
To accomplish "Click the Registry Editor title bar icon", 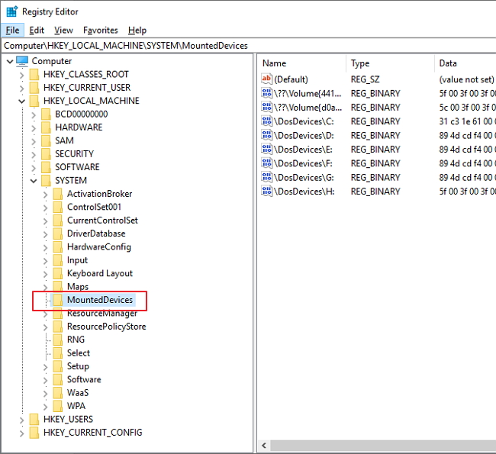I will pos(12,12).
